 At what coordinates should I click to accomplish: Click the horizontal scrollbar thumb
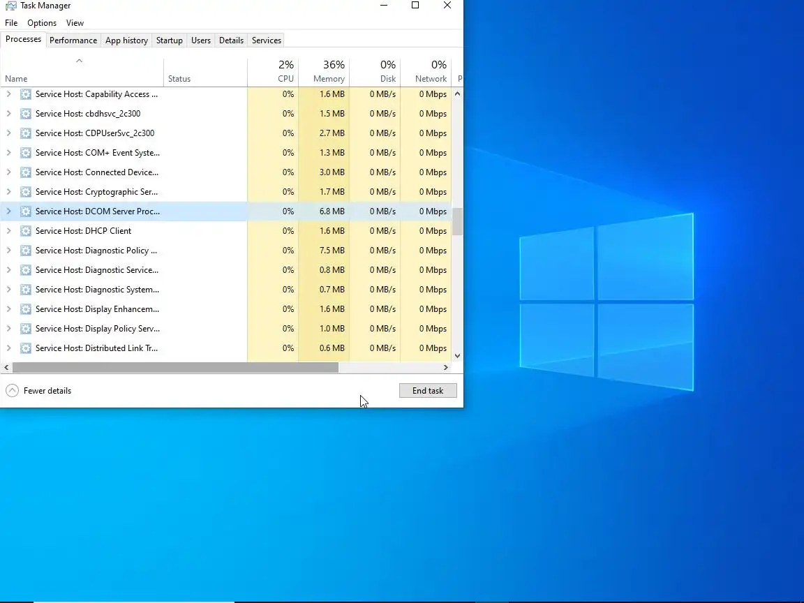175,368
